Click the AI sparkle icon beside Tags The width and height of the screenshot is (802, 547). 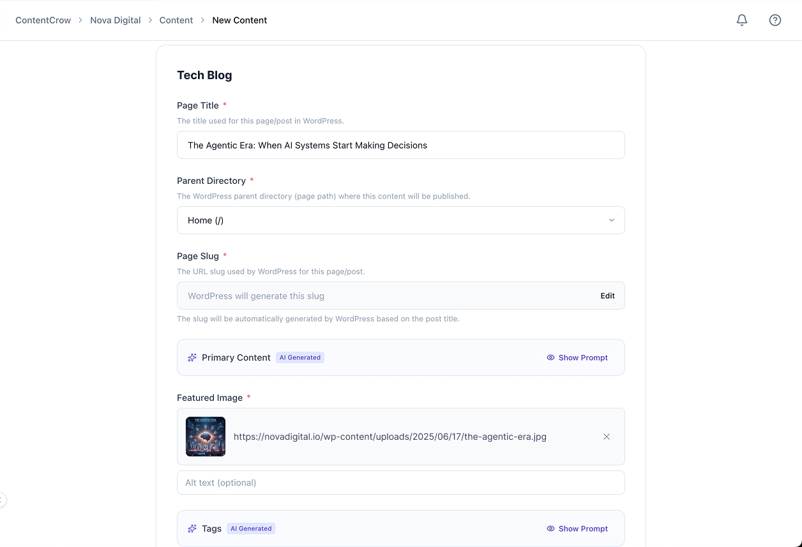tap(192, 528)
